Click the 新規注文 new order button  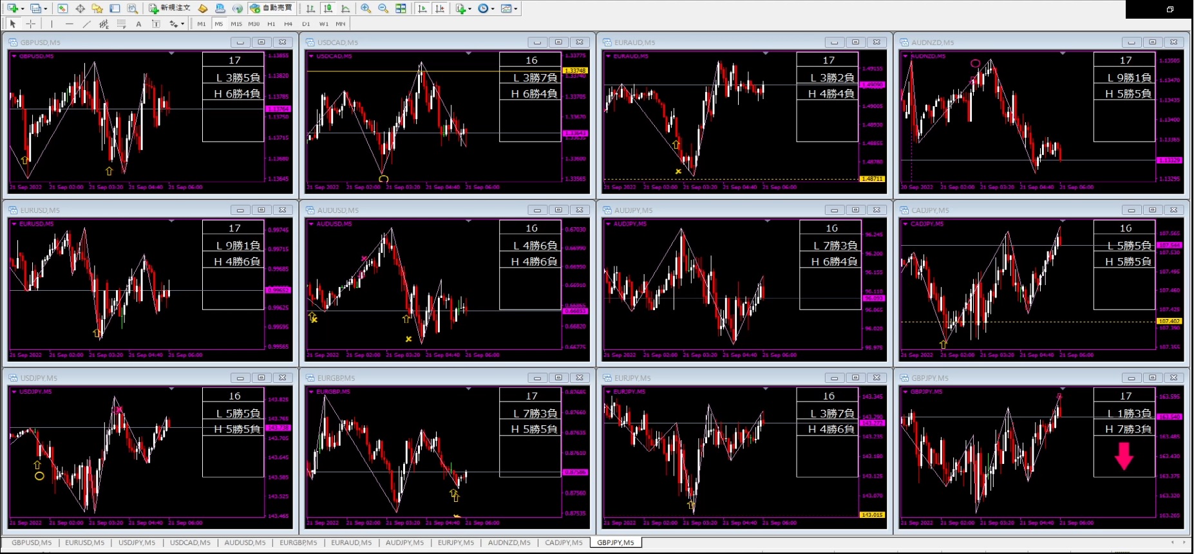pos(169,8)
